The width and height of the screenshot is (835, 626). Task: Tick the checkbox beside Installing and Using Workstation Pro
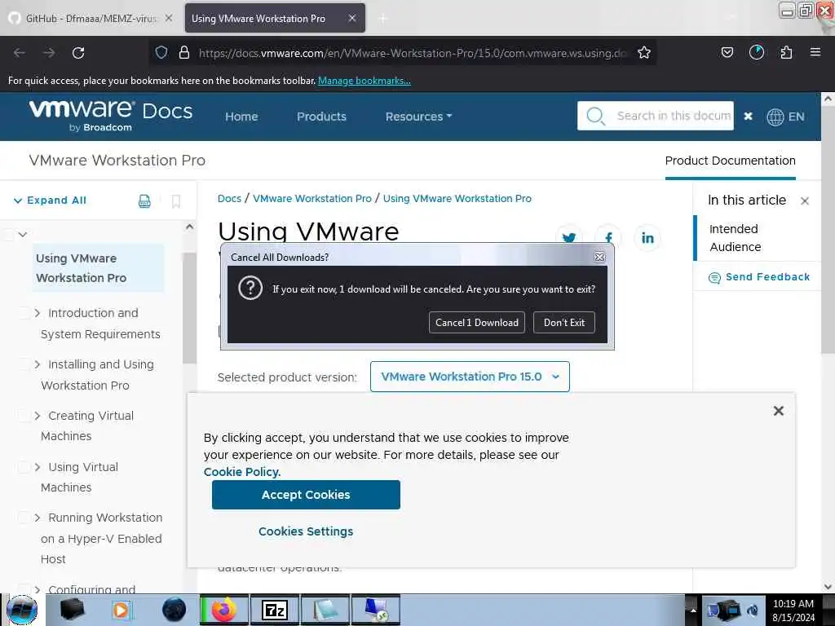click(24, 364)
